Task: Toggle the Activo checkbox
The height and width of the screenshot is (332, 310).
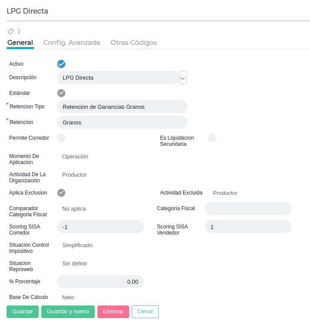Action: pos(61,64)
